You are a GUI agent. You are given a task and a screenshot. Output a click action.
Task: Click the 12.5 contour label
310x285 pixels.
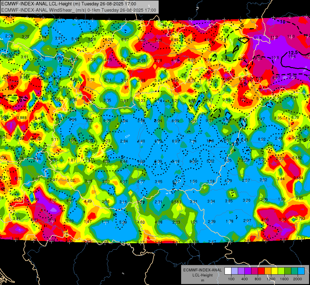[293, 53]
